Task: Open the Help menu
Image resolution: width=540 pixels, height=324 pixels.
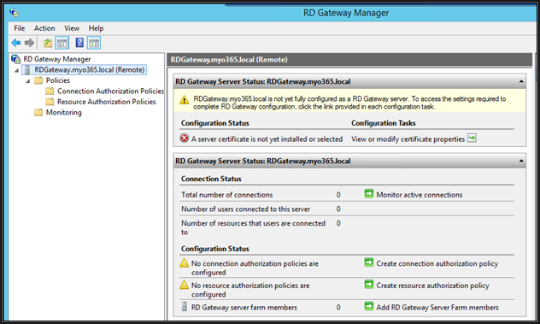Action: pyautogui.click(x=96, y=28)
